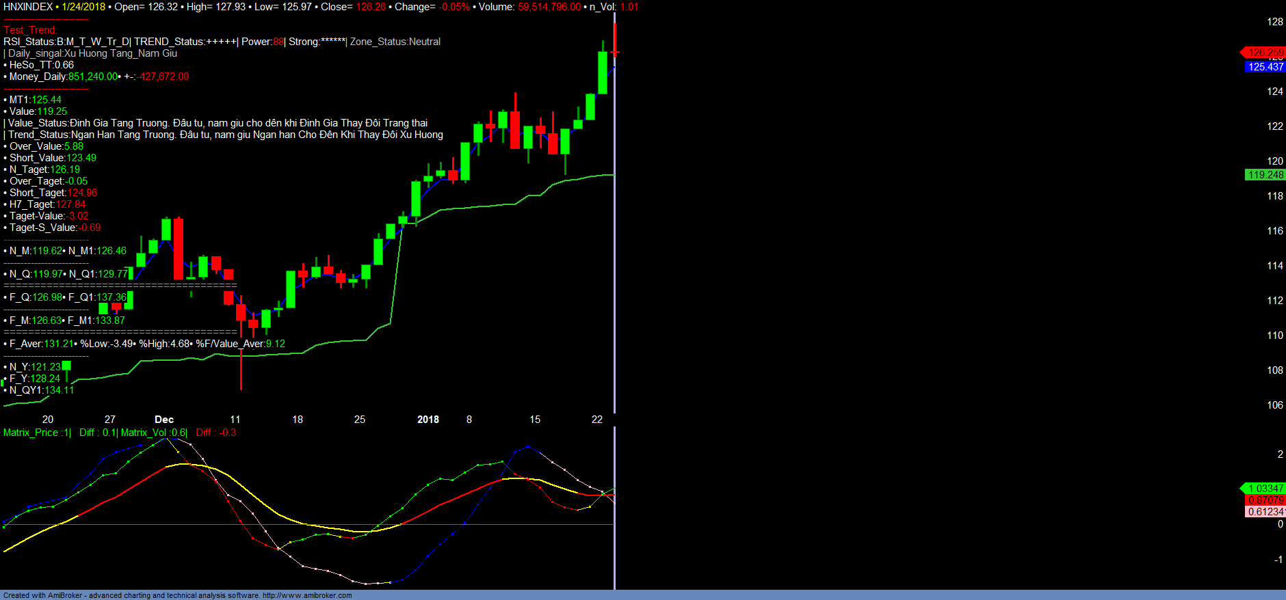This screenshot has height=600, width=1286.
Task: Click the Matrix_Vol label in lower pane
Action: 144,433
